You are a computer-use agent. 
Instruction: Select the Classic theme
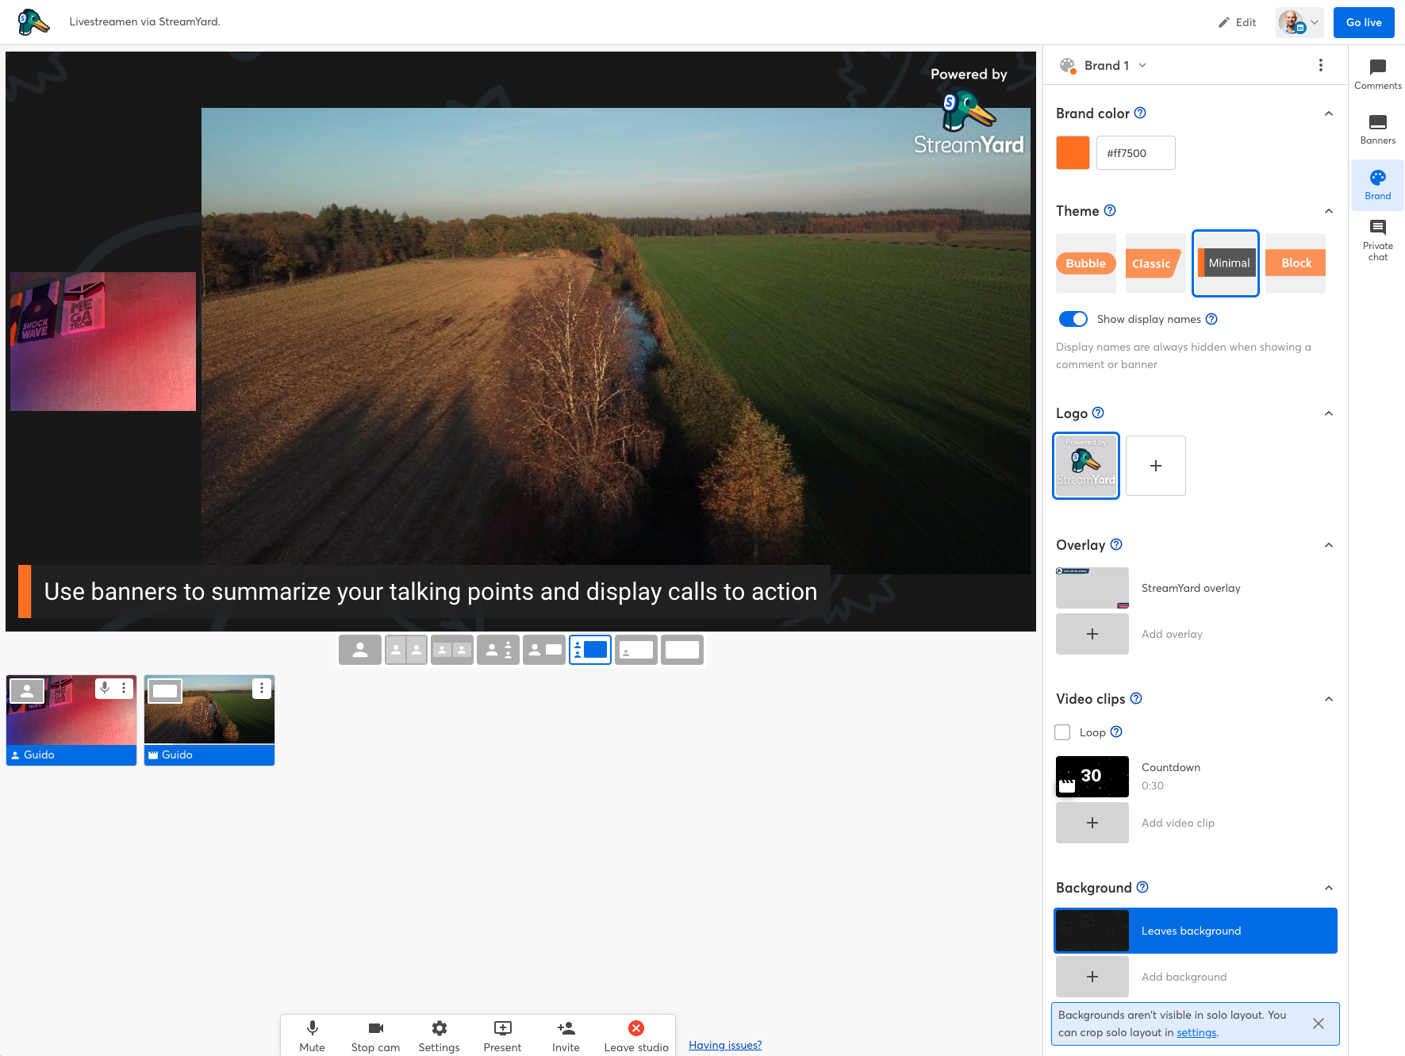1155,263
